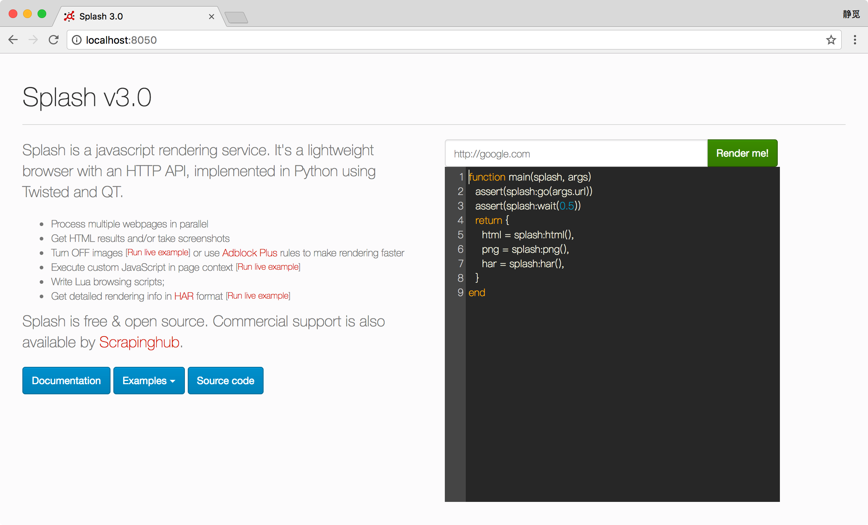The image size is (868, 525).
Task: Click the browser forward arrow
Action: [x=33, y=40]
